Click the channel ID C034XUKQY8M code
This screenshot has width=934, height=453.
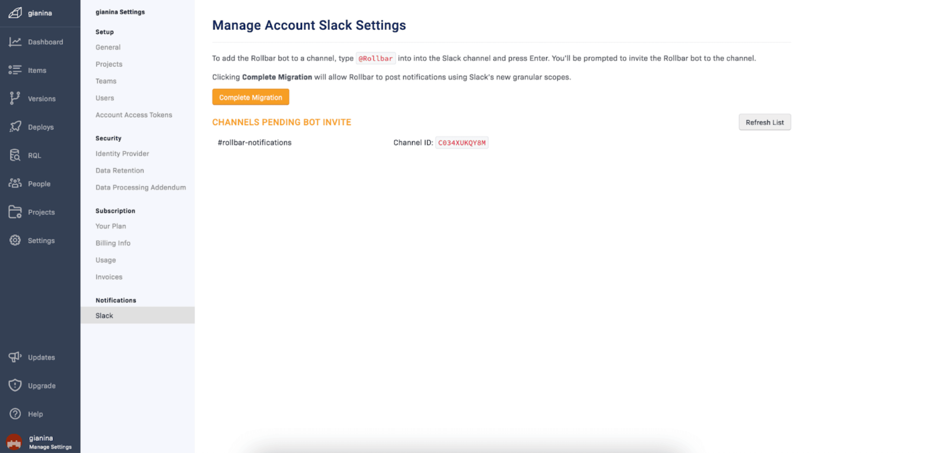coord(462,143)
